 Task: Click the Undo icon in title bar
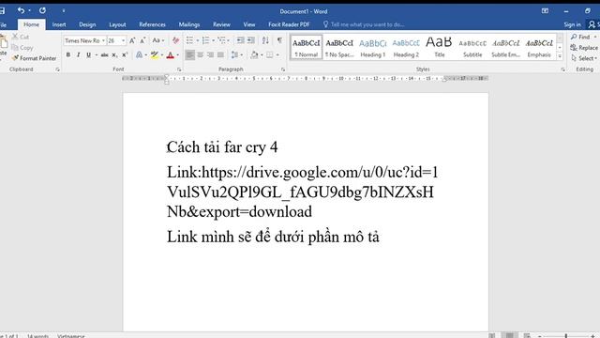click(x=21, y=10)
